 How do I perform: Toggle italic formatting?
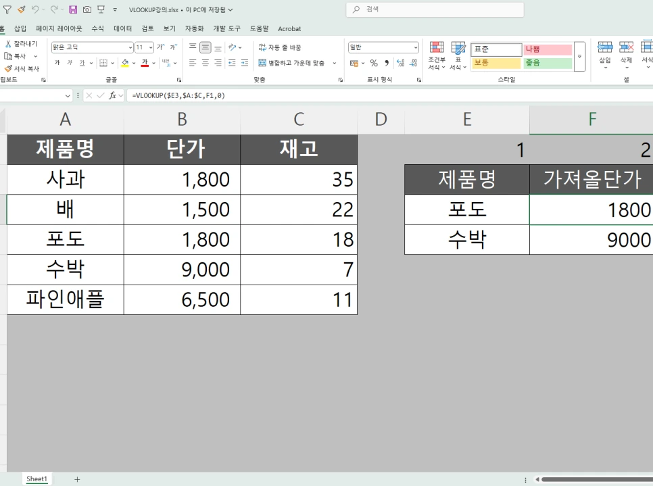point(70,62)
